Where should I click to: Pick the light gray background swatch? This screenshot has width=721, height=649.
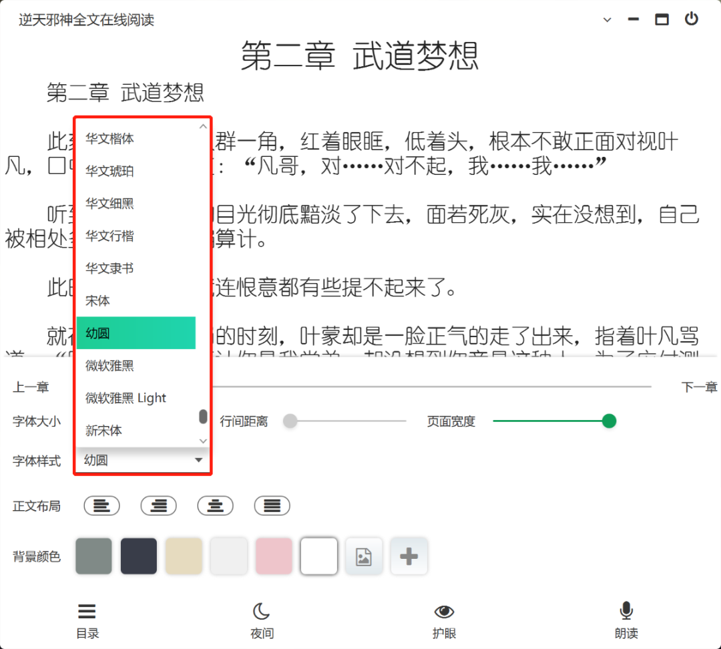[x=229, y=556]
